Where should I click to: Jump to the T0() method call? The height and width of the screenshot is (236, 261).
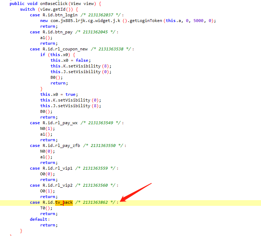click(46, 208)
